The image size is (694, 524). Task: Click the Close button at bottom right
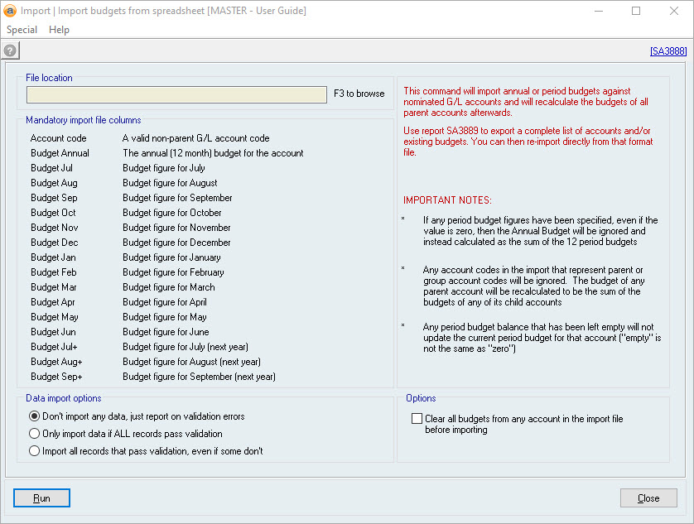648,498
